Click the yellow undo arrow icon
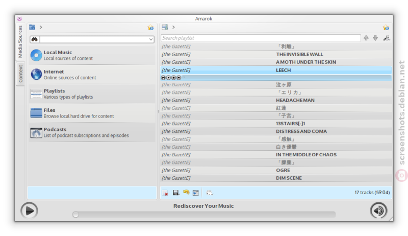The width and height of the screenshot is (408, 236). tap(186, 192)
